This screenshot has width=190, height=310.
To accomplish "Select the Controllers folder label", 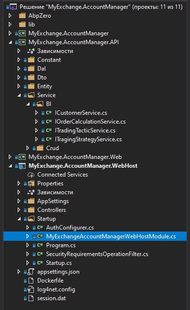I will [x=52, y=210].
